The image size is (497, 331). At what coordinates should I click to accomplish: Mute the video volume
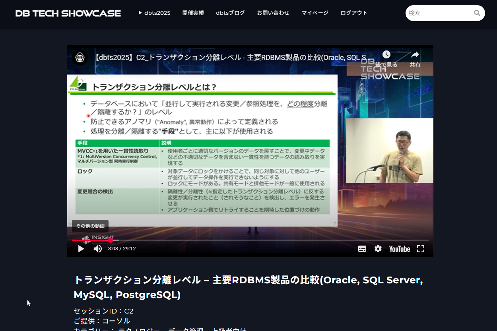point(97,249)
